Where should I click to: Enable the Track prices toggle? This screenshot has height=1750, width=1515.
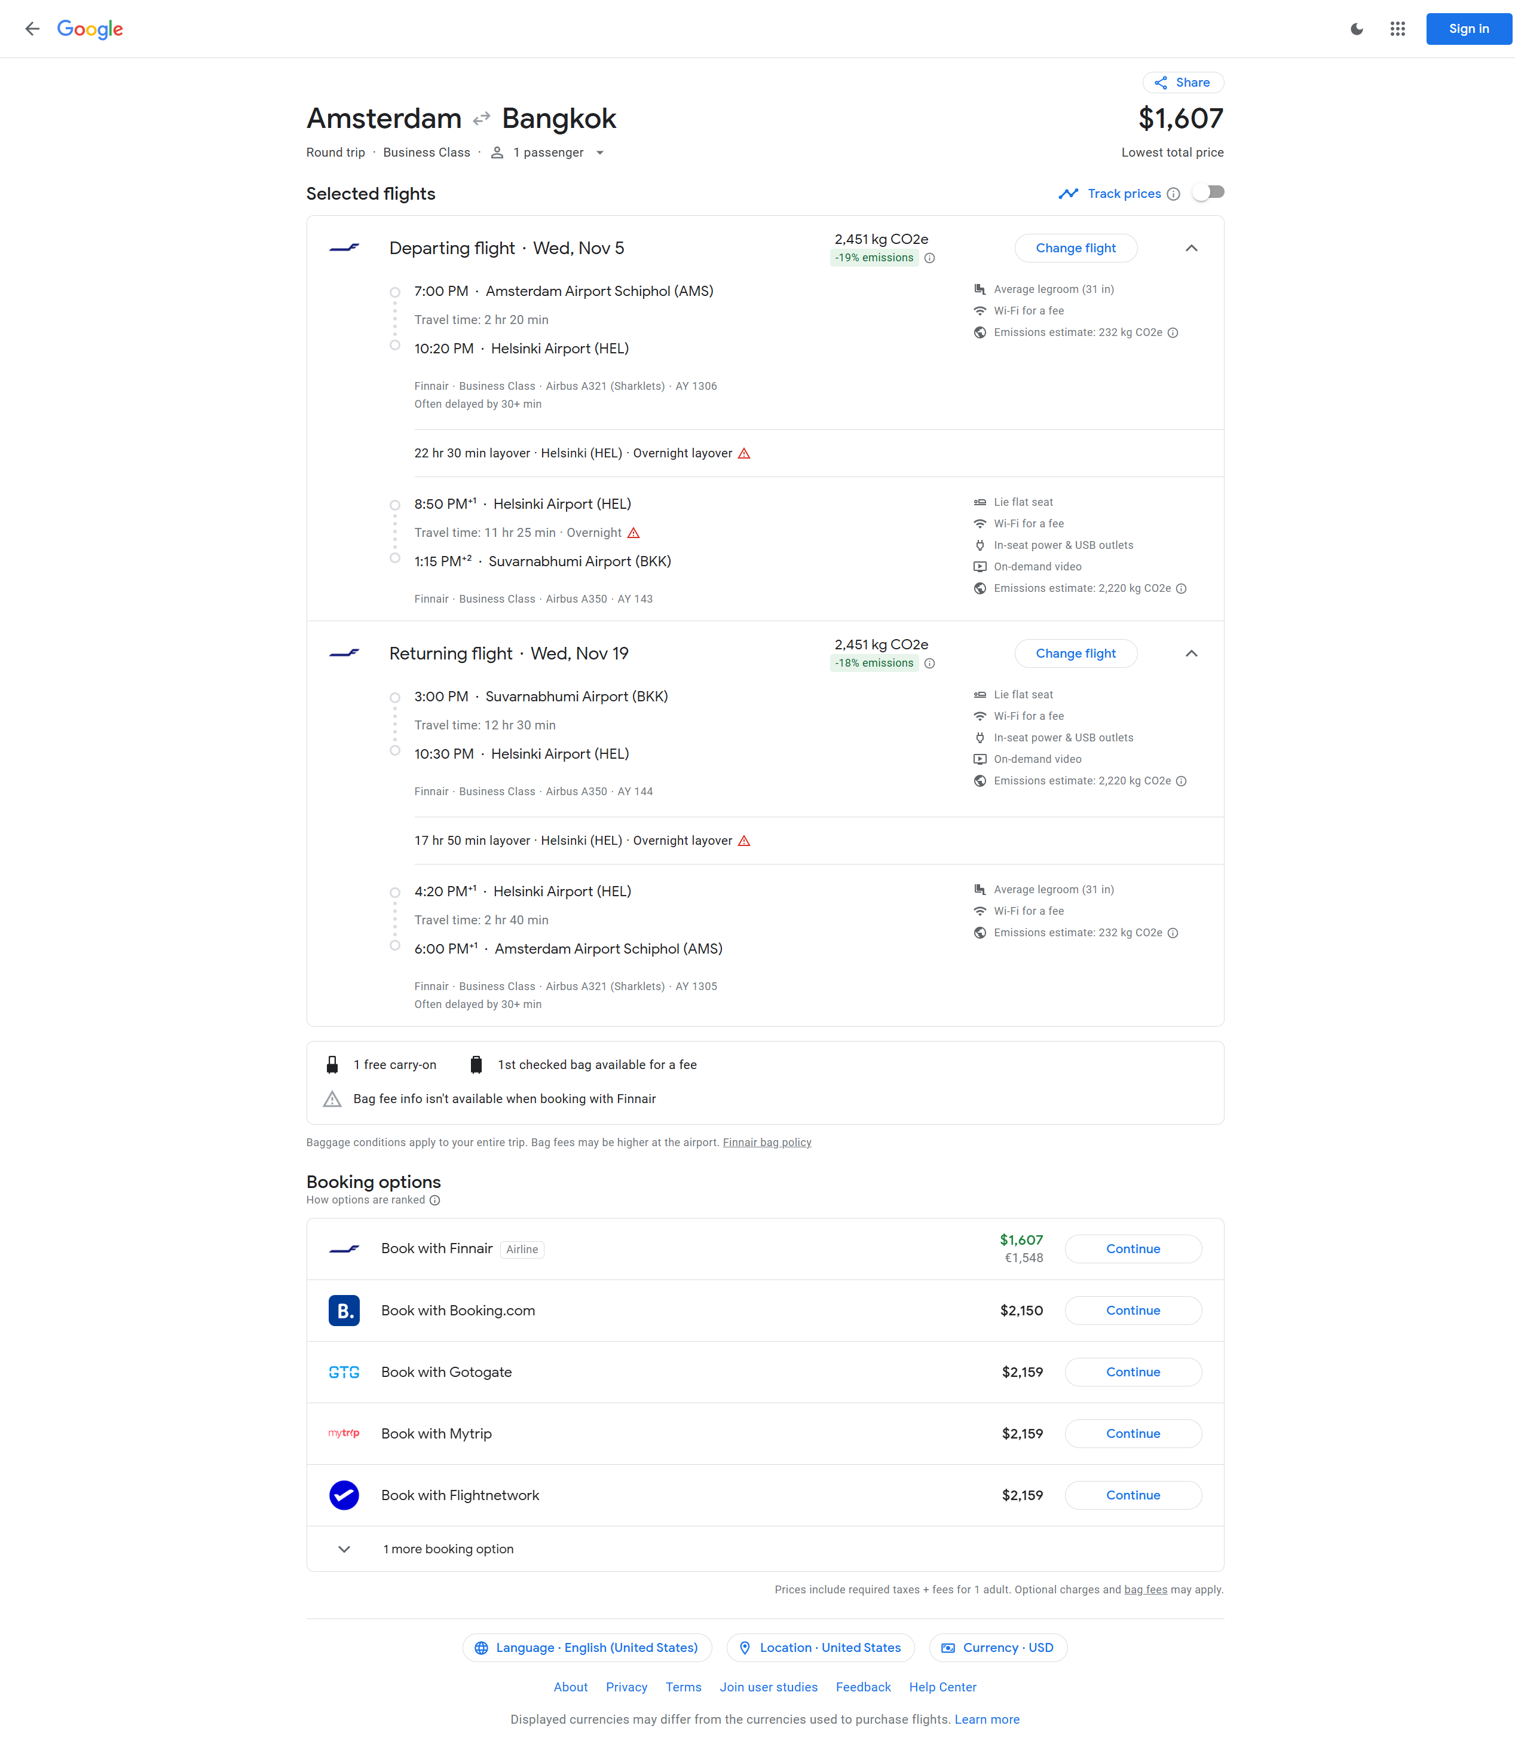coord(1208,193)
